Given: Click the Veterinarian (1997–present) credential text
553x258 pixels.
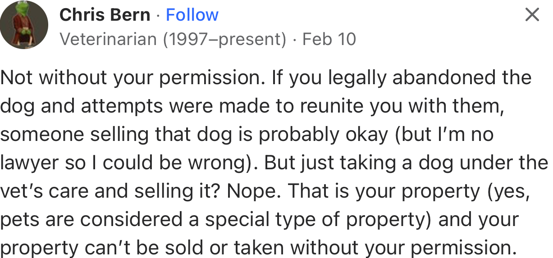Looking at the screenshot, I should (173, 40).
